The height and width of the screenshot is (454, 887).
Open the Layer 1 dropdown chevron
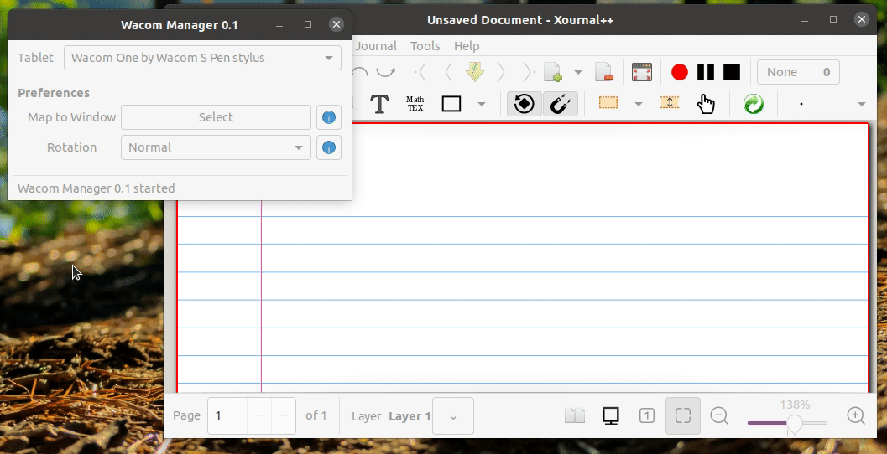[x=453, y=416]
